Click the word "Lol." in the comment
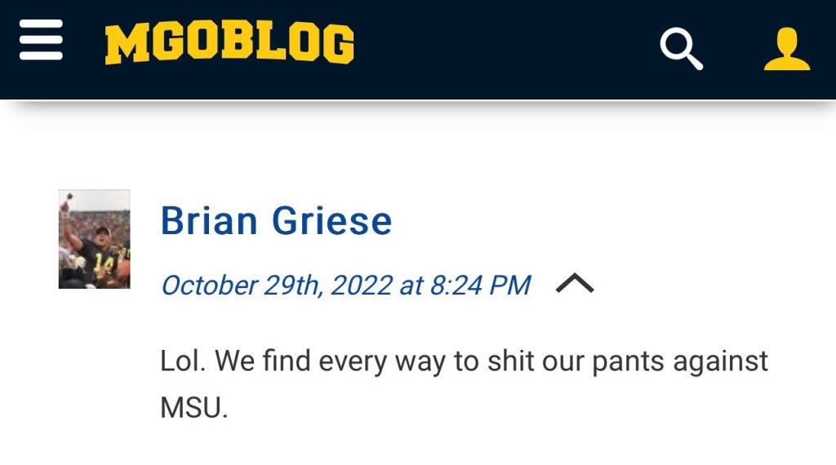 [x=182, y=361]
